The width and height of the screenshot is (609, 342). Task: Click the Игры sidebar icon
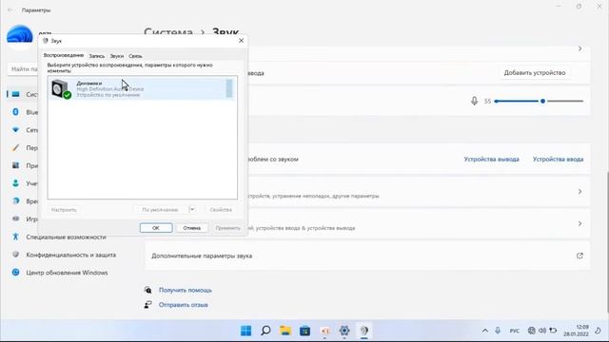(x=15, y=218)
